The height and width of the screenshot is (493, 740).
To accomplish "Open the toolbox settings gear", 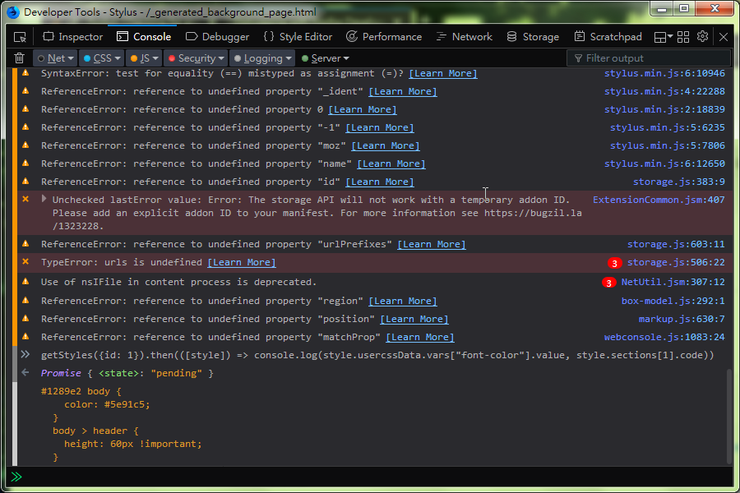I will [702, 36].
